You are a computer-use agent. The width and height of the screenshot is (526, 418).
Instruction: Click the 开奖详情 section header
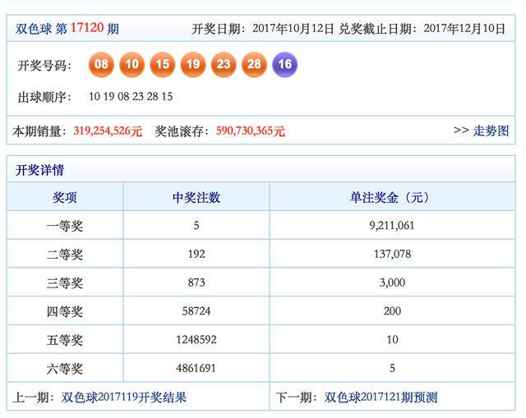pyautogui.click(x=39, y=170)
